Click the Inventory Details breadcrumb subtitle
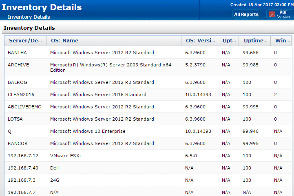 click(x=29, y=17)
